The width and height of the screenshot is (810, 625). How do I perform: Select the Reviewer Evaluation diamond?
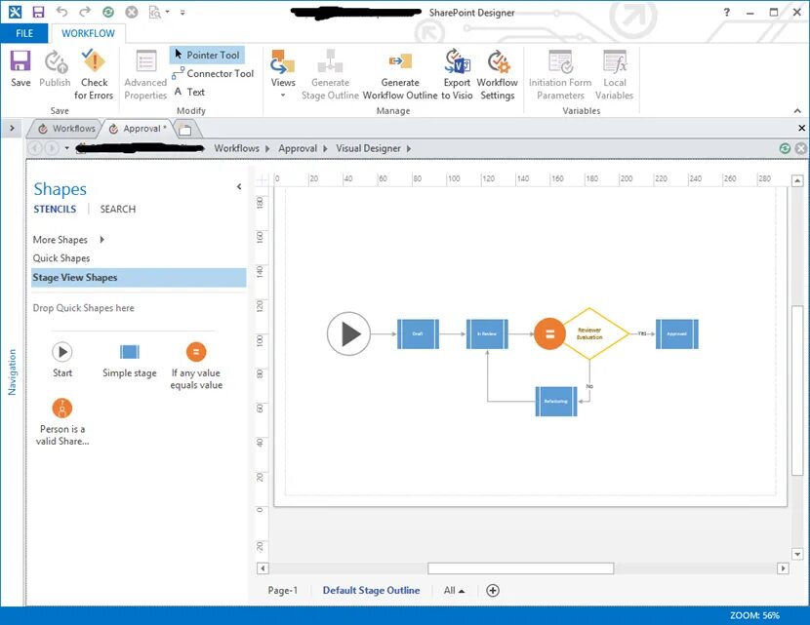(x=589, y=333)
